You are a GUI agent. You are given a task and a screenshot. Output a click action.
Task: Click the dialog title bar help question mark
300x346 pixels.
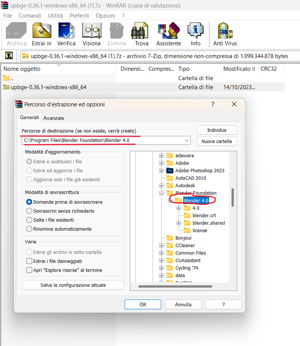click(x=213, y=104)
